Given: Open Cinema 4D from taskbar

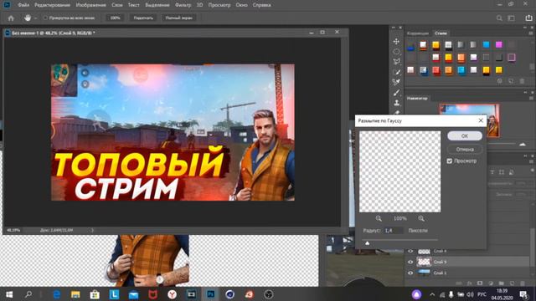Looking at the screenshot, I should click(x=230, y=294).
